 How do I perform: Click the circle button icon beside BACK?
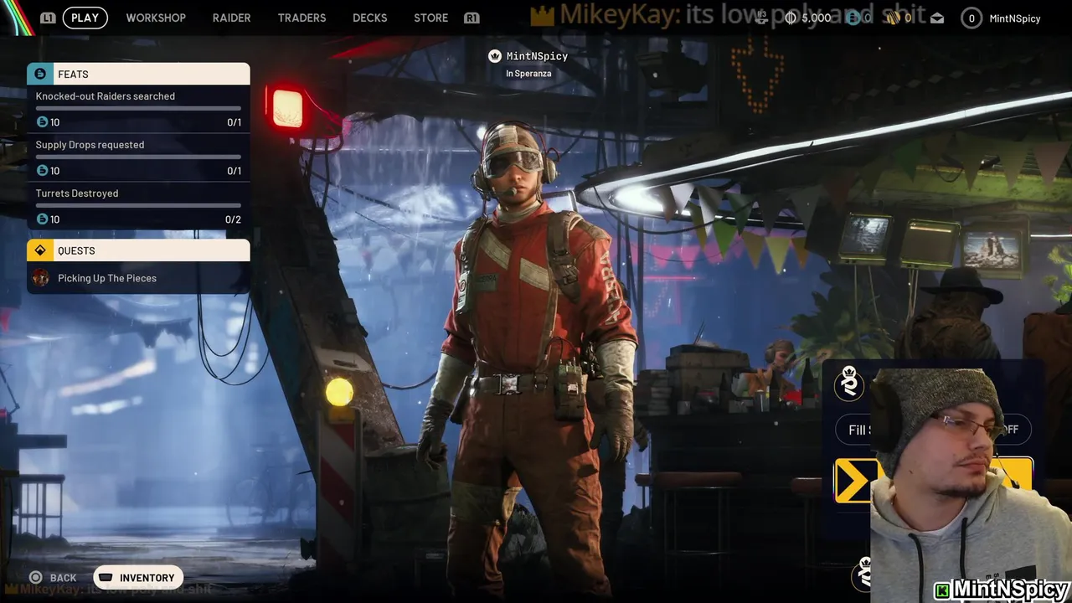pyautogui.click(x=35, y=578)
